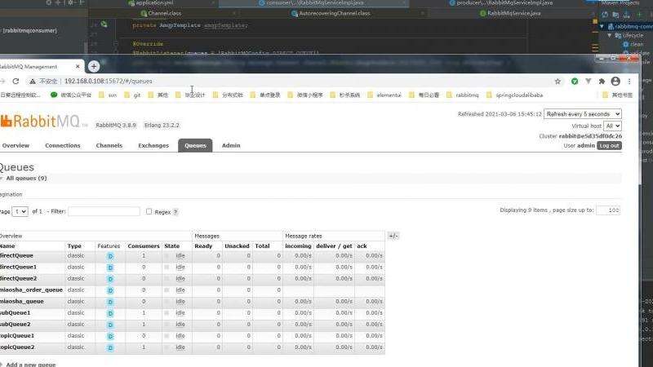Screen dimensions: 653x367
Task: Click the D feature badge for directQueue1
Action: 110,268
